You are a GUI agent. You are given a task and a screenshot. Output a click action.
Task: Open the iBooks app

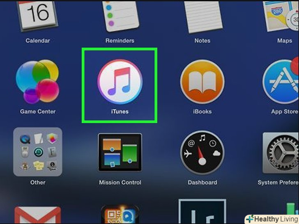point(202,82)
